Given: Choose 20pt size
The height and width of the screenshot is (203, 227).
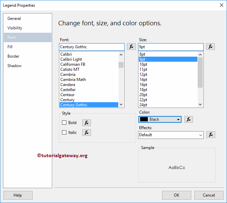Looking at the screenshot, I should point(168,95).
